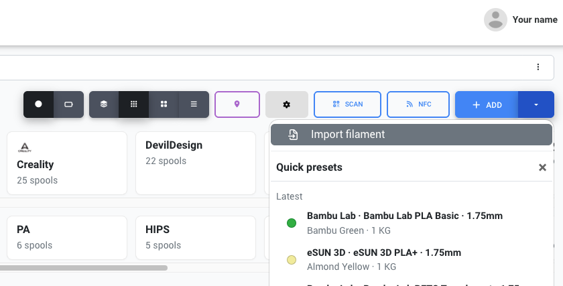Click the SCAN button

[x=347, y=104]
